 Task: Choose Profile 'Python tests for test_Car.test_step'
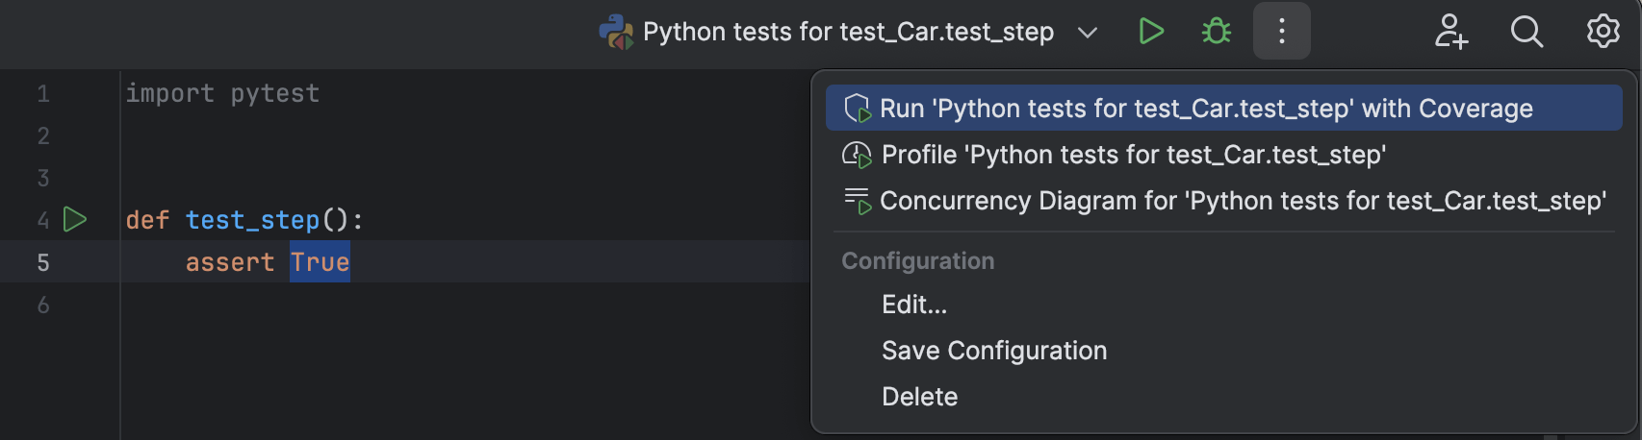tap(1133, 155)
